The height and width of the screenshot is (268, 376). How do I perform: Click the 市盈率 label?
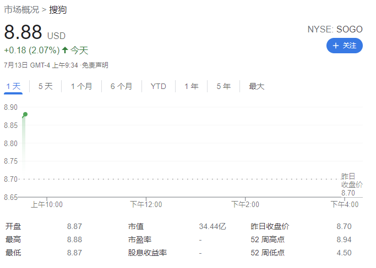140,239
